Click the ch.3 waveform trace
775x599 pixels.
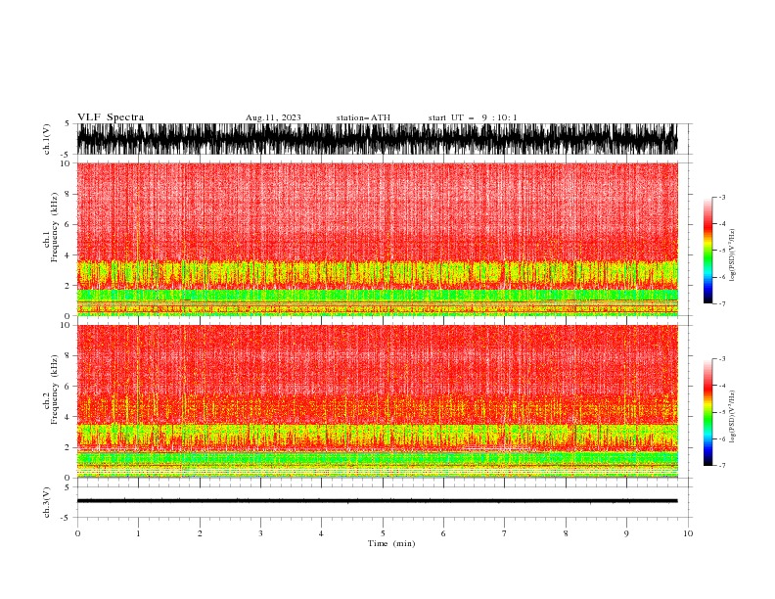377,501
